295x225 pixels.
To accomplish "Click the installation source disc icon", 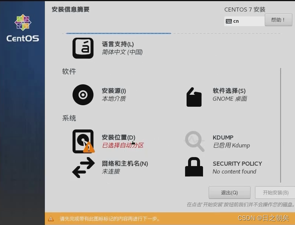I will pyautogui.click(x=83, y=95).
